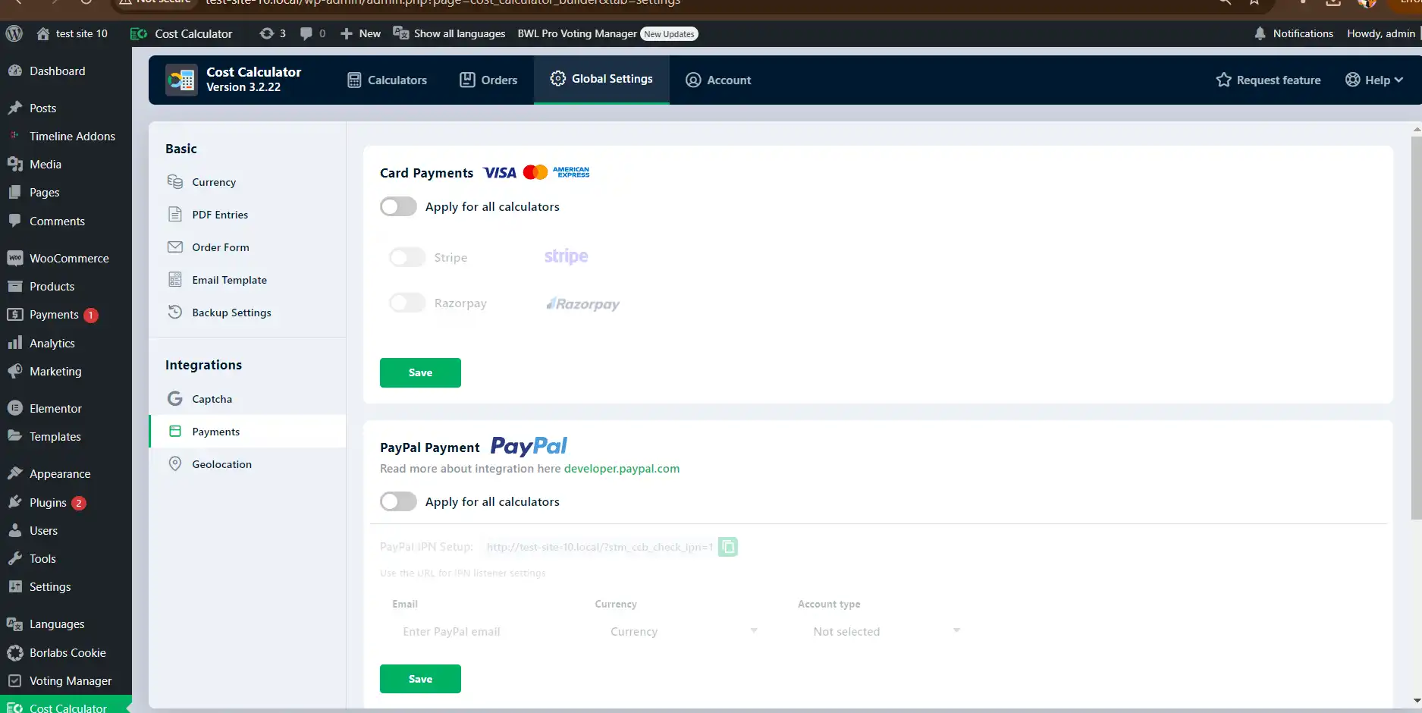The height and width of the screenshot is (713, 1422).
Task: Click the Users icon in the WordPress sidebar
Action: [x=15, y=530]
